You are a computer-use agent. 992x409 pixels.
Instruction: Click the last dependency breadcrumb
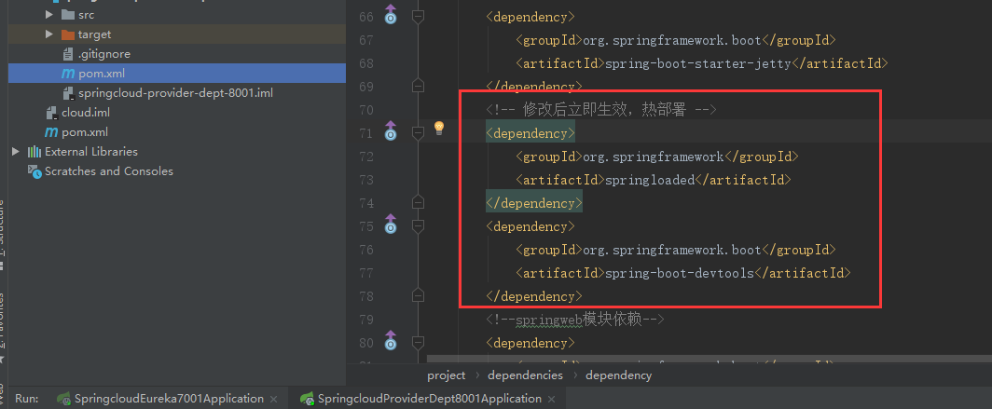click(619, 375)
